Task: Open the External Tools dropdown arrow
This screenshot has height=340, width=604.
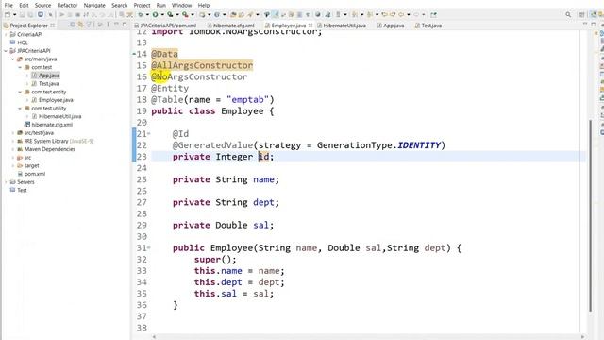Action: click(x=193, y=15)
